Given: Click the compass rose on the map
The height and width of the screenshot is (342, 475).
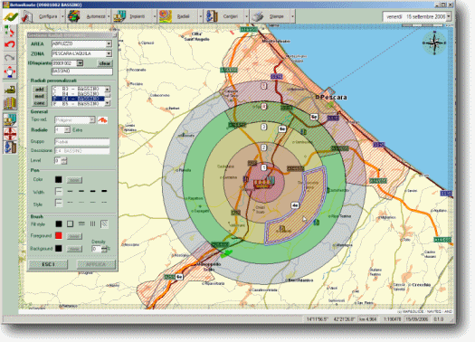Looking at the screenshot, I should pyautogui.click(x=434, y=43).
